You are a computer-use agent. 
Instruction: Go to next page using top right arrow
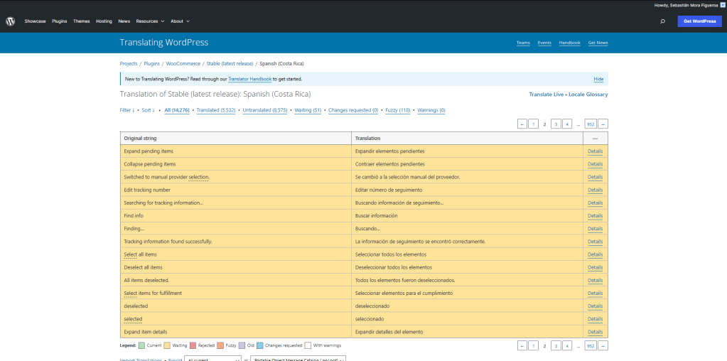[x=603, y=124]
